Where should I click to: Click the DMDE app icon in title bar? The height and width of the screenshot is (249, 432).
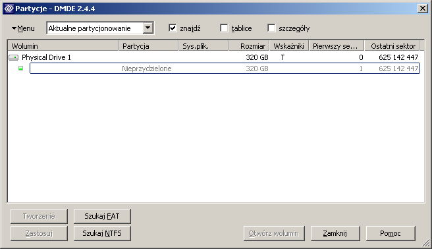pos(9,9)
